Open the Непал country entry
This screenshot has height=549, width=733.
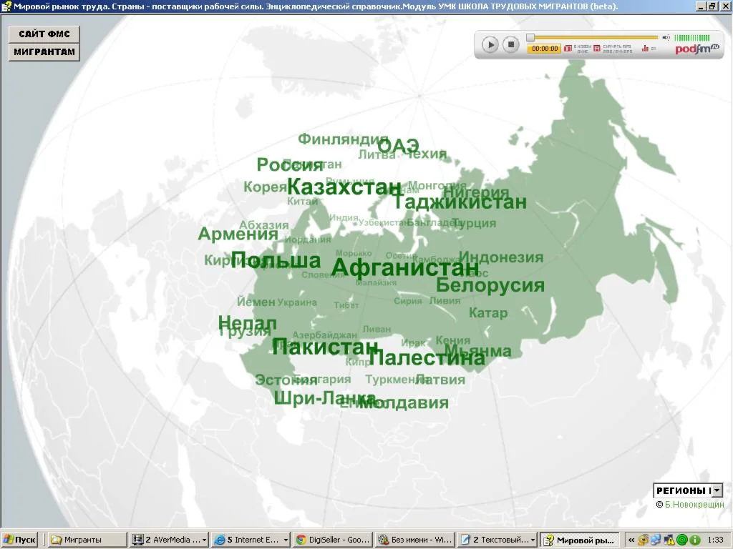click(x=247, y=322)
